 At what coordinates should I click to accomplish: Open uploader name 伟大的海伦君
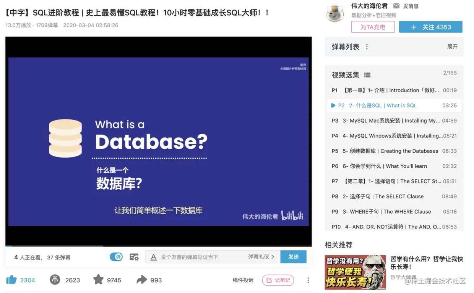click(x=369, y=6)
